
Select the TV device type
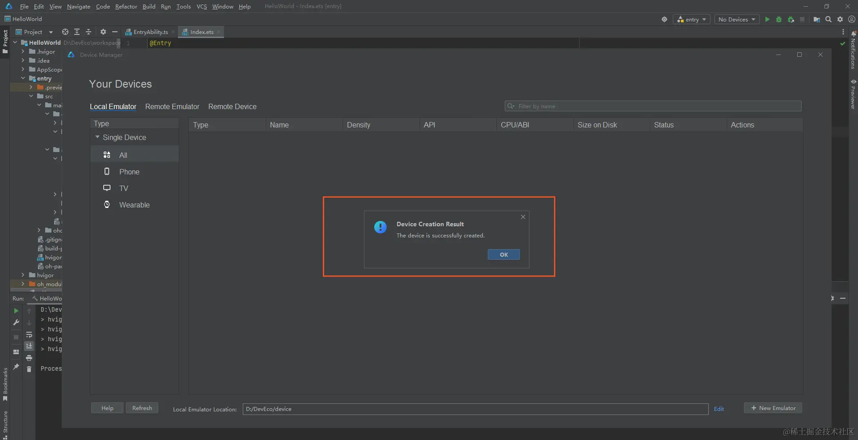click(135, 188)
